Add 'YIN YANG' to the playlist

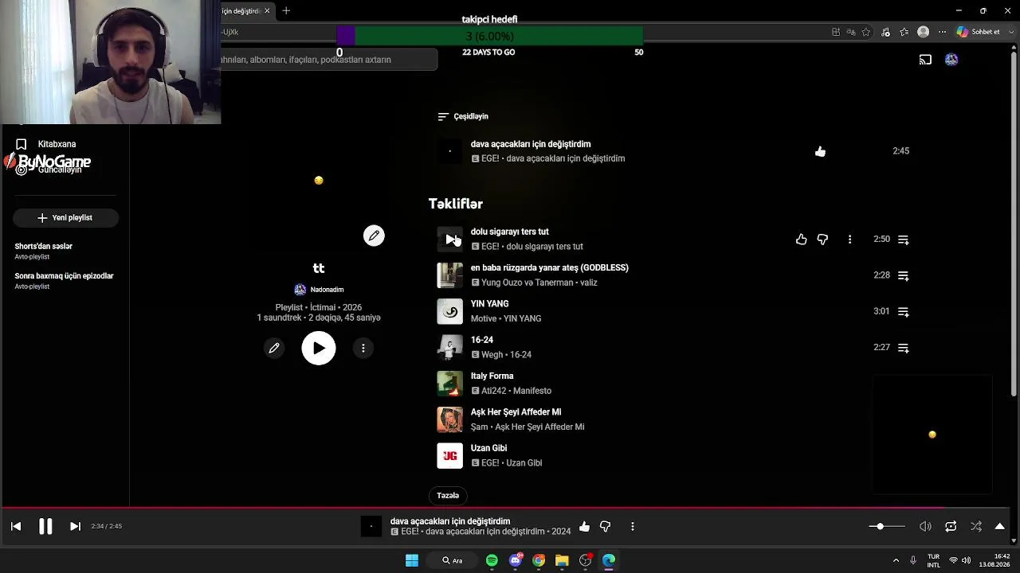pos(904,312)
